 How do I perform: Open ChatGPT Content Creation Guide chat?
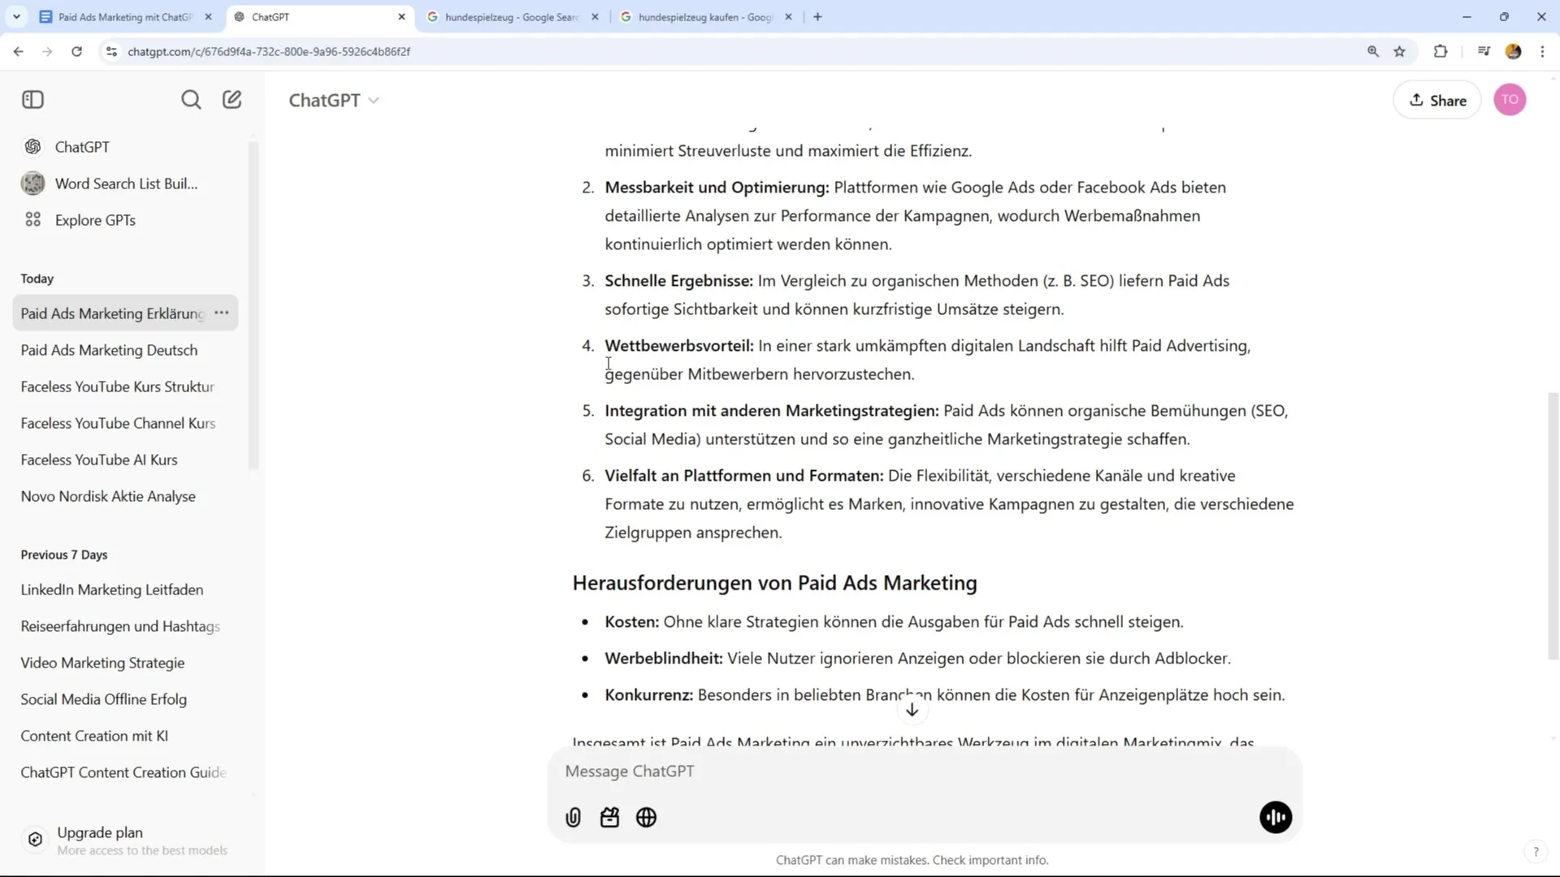[x=123, y=772]
